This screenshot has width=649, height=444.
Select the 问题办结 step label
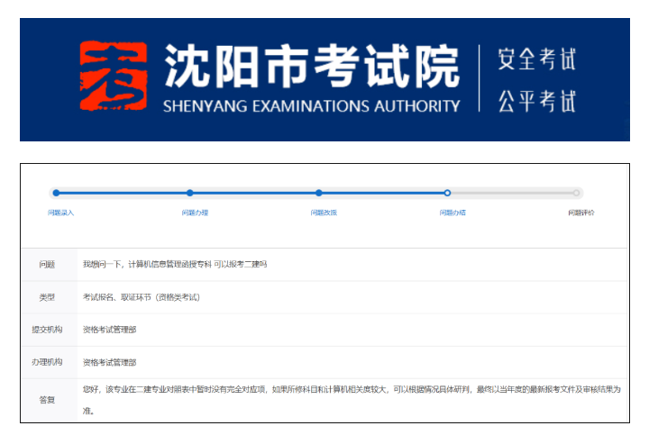coord(452,213)
